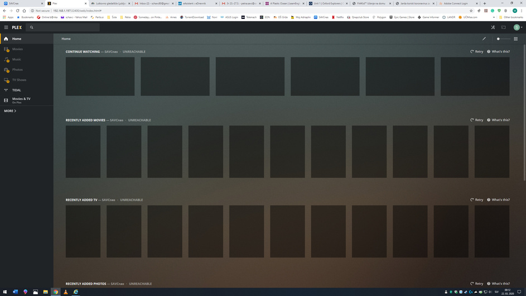Open Plex settings wrench icon
The width and height of the screenshot is (526, 296).
(493, 27)
